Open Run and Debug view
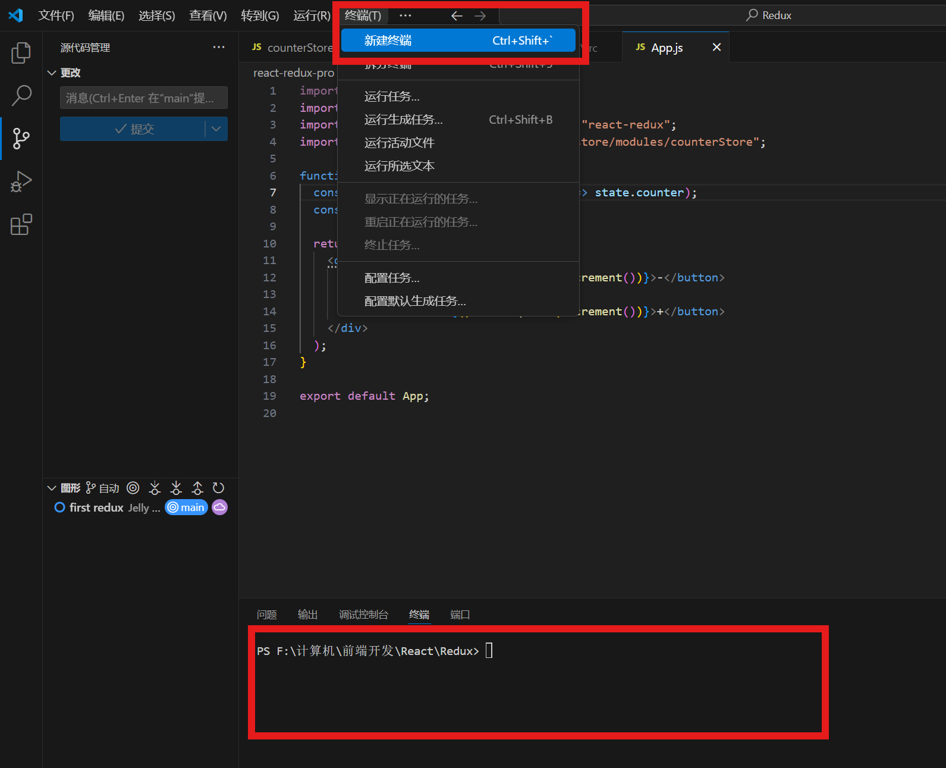Screen dimensions: 946x768 point(21,181)
